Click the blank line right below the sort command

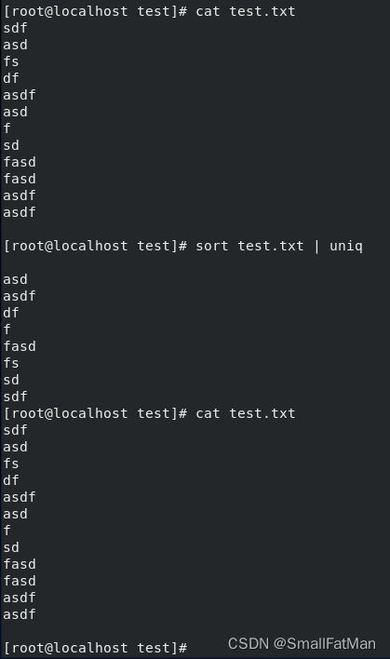(195, 262)
